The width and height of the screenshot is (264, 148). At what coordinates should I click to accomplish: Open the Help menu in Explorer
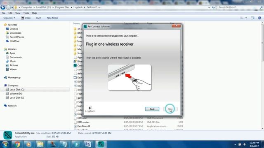coord(34,13)
